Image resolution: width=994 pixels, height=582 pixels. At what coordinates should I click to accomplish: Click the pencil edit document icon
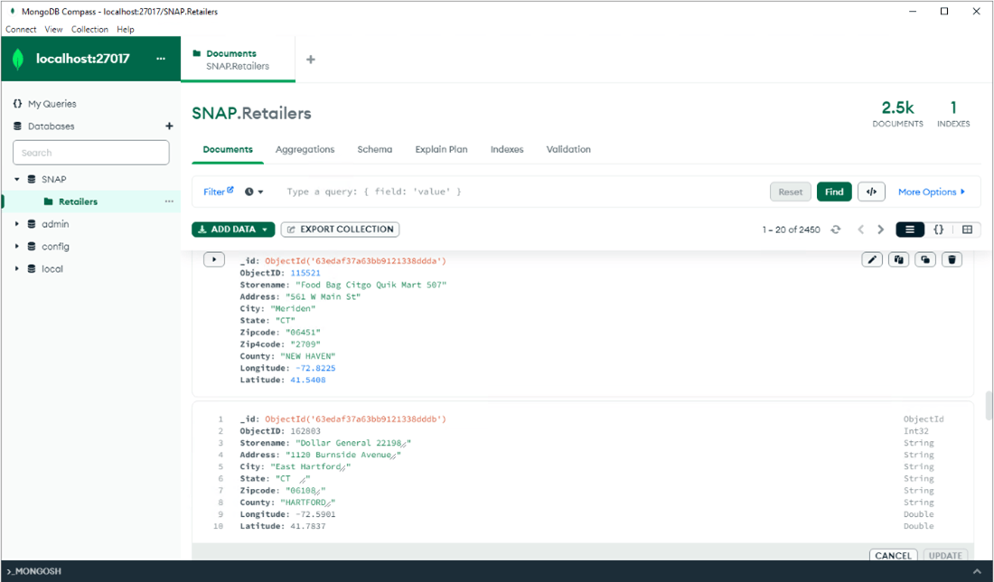(872, 260)
